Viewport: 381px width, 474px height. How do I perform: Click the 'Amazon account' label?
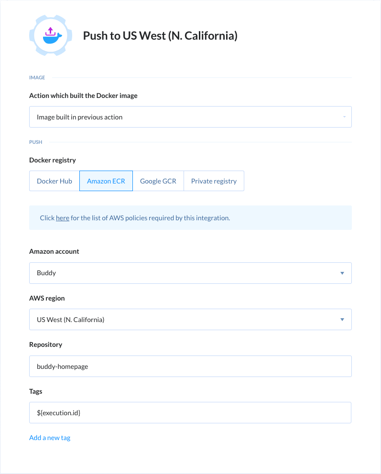click(54, 251)
